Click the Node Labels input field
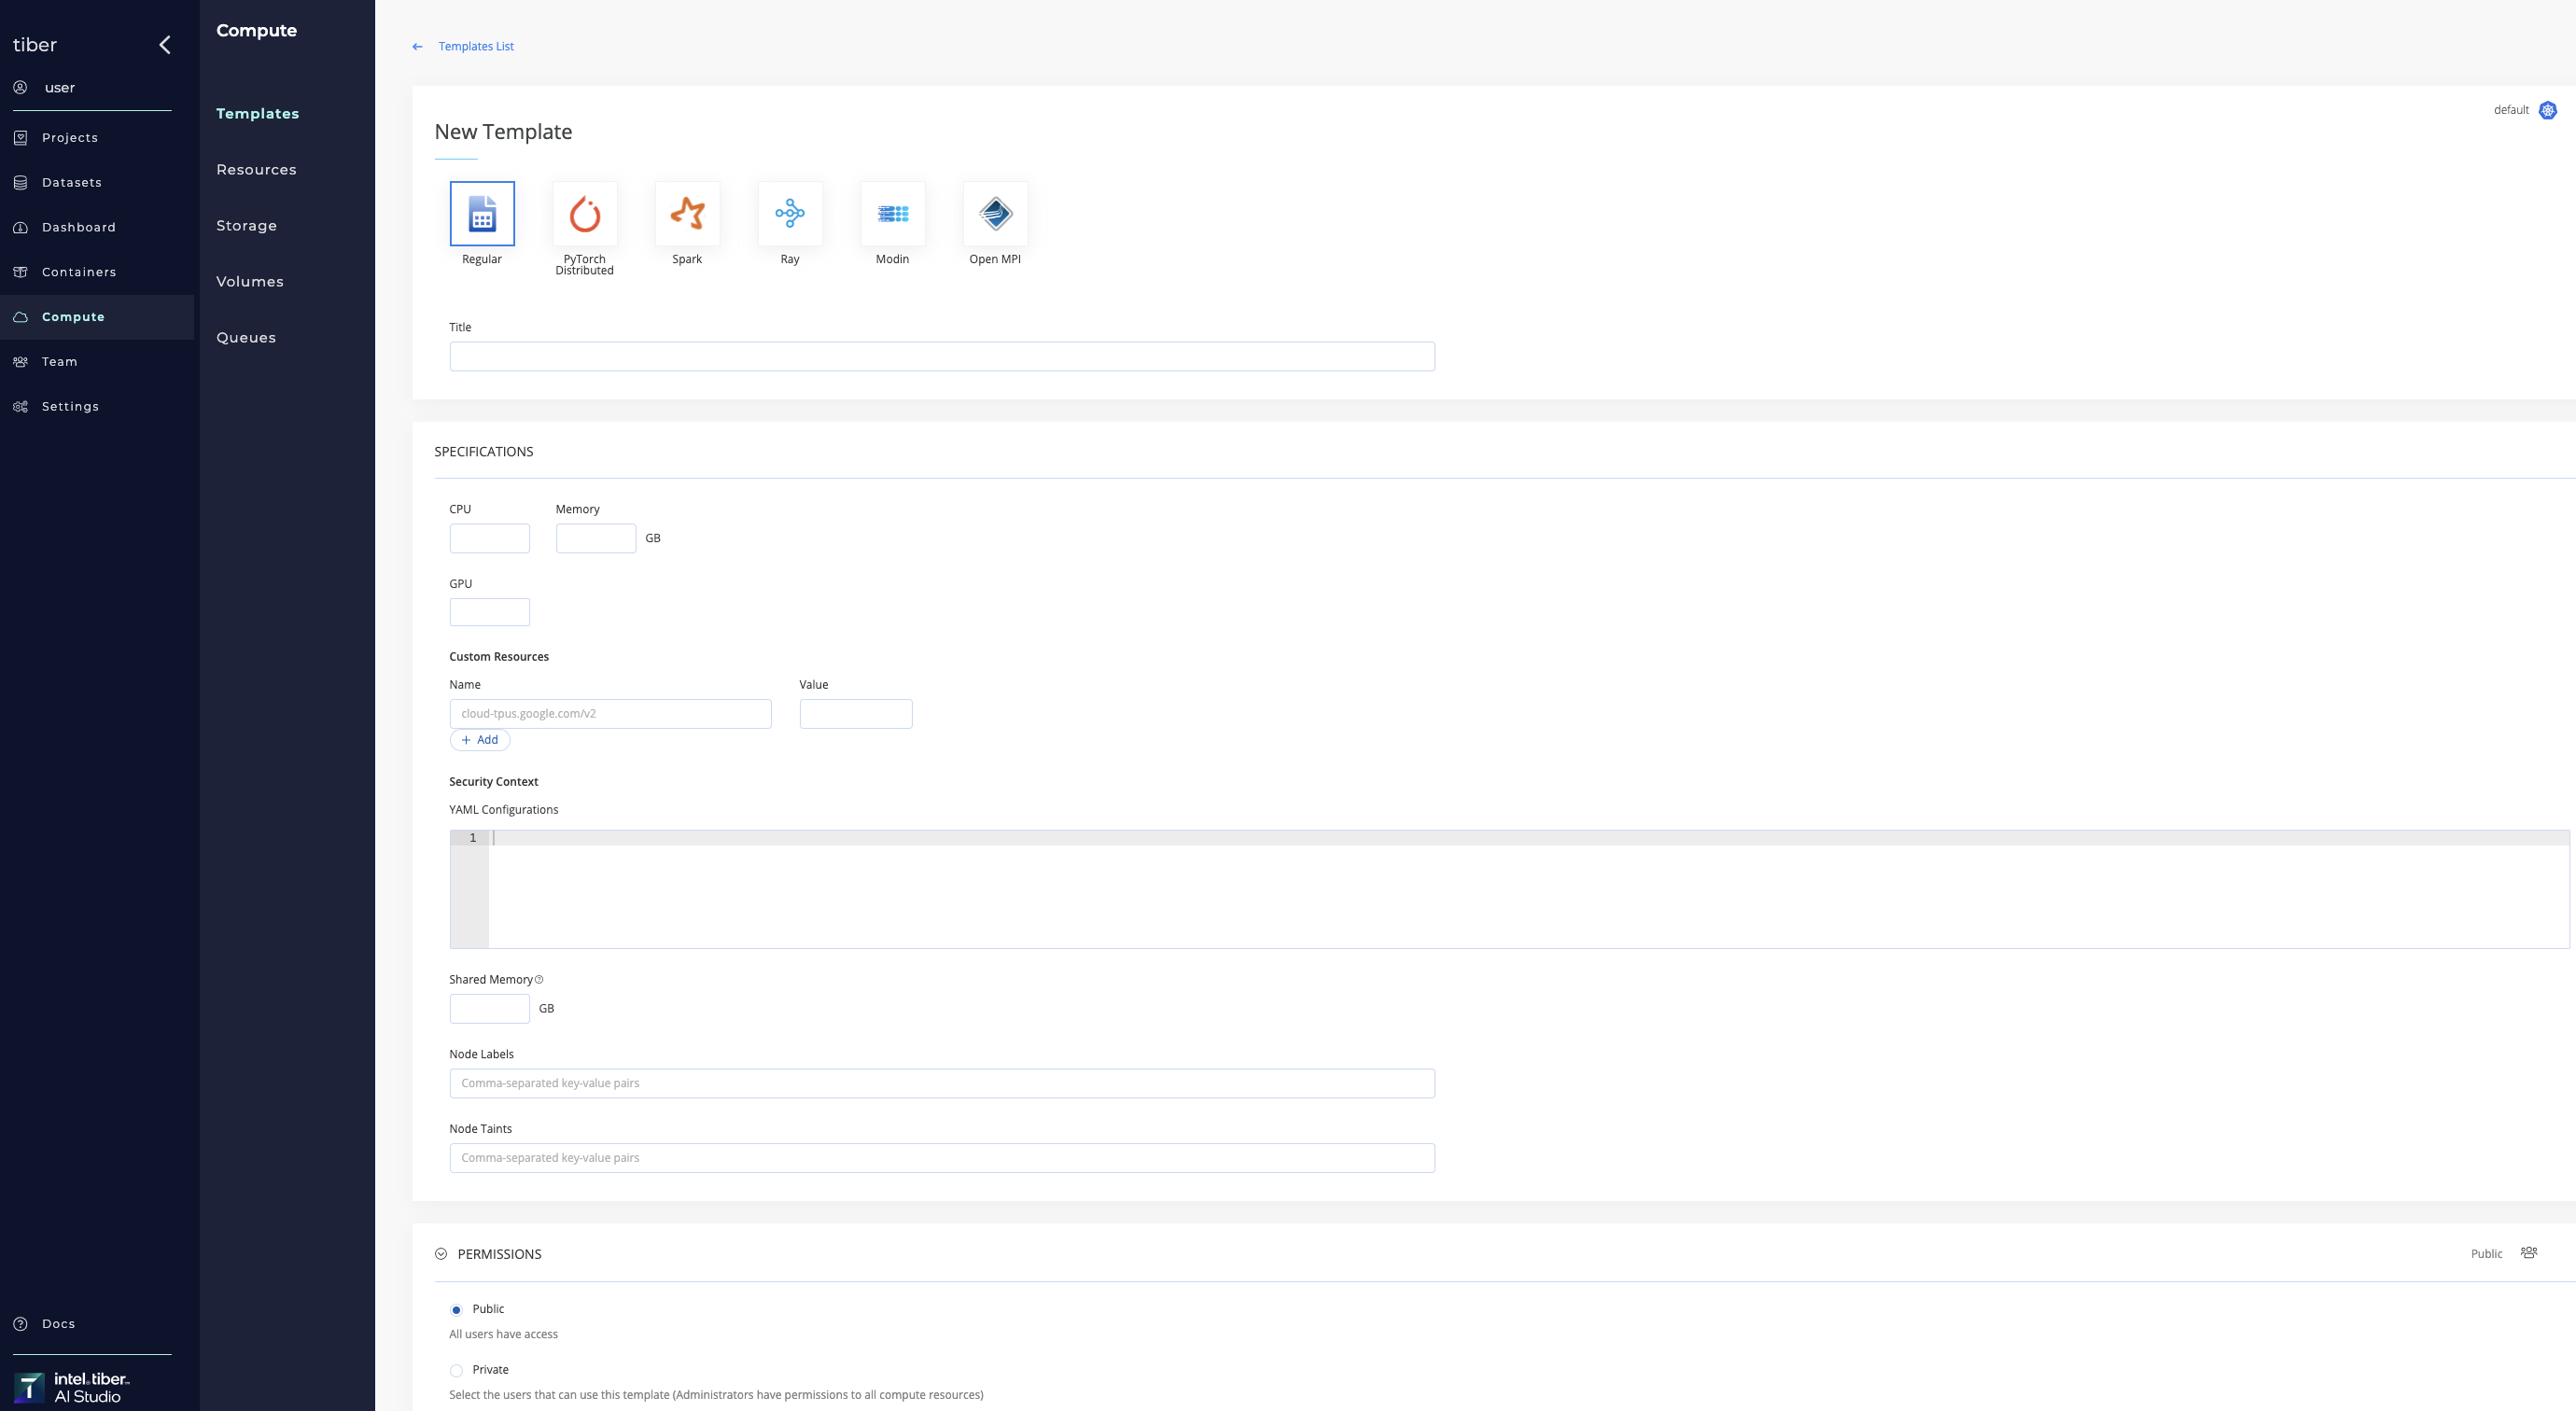The image size is (2576, 1411). tap(942, 1084)
